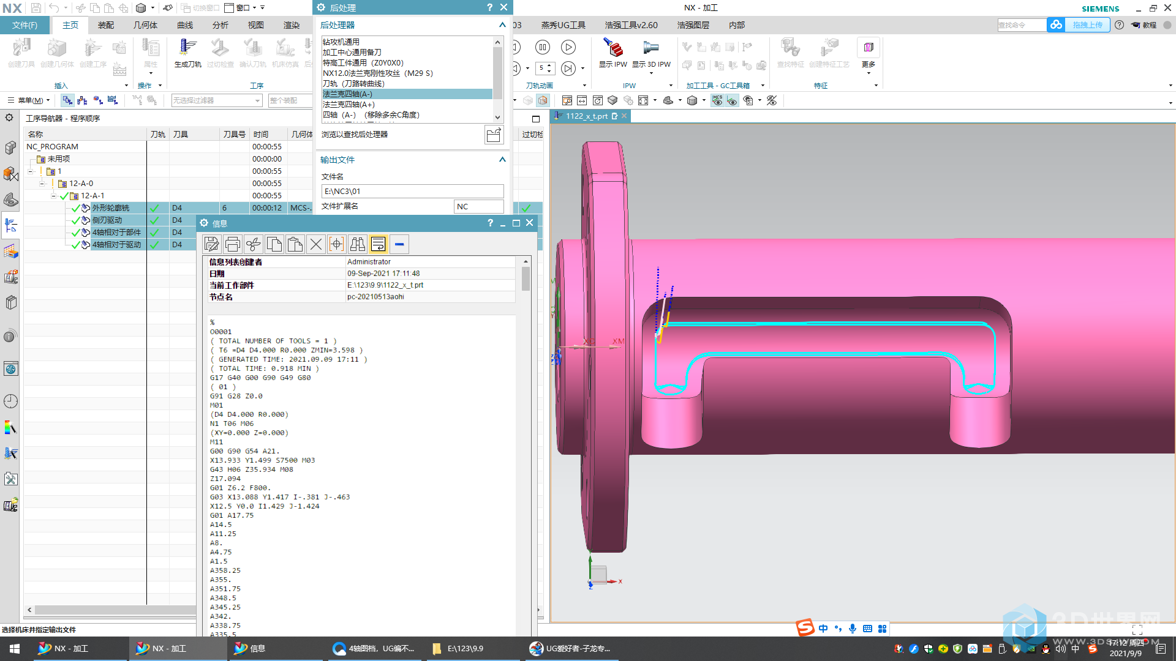Collapse program group 1 in navigator
This screenshot has height=661, width=1176.
coord(30,171)
